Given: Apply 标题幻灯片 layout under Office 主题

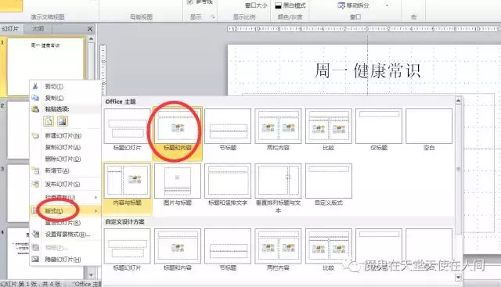Looking at the screenshot, I should tap(127, 130).
